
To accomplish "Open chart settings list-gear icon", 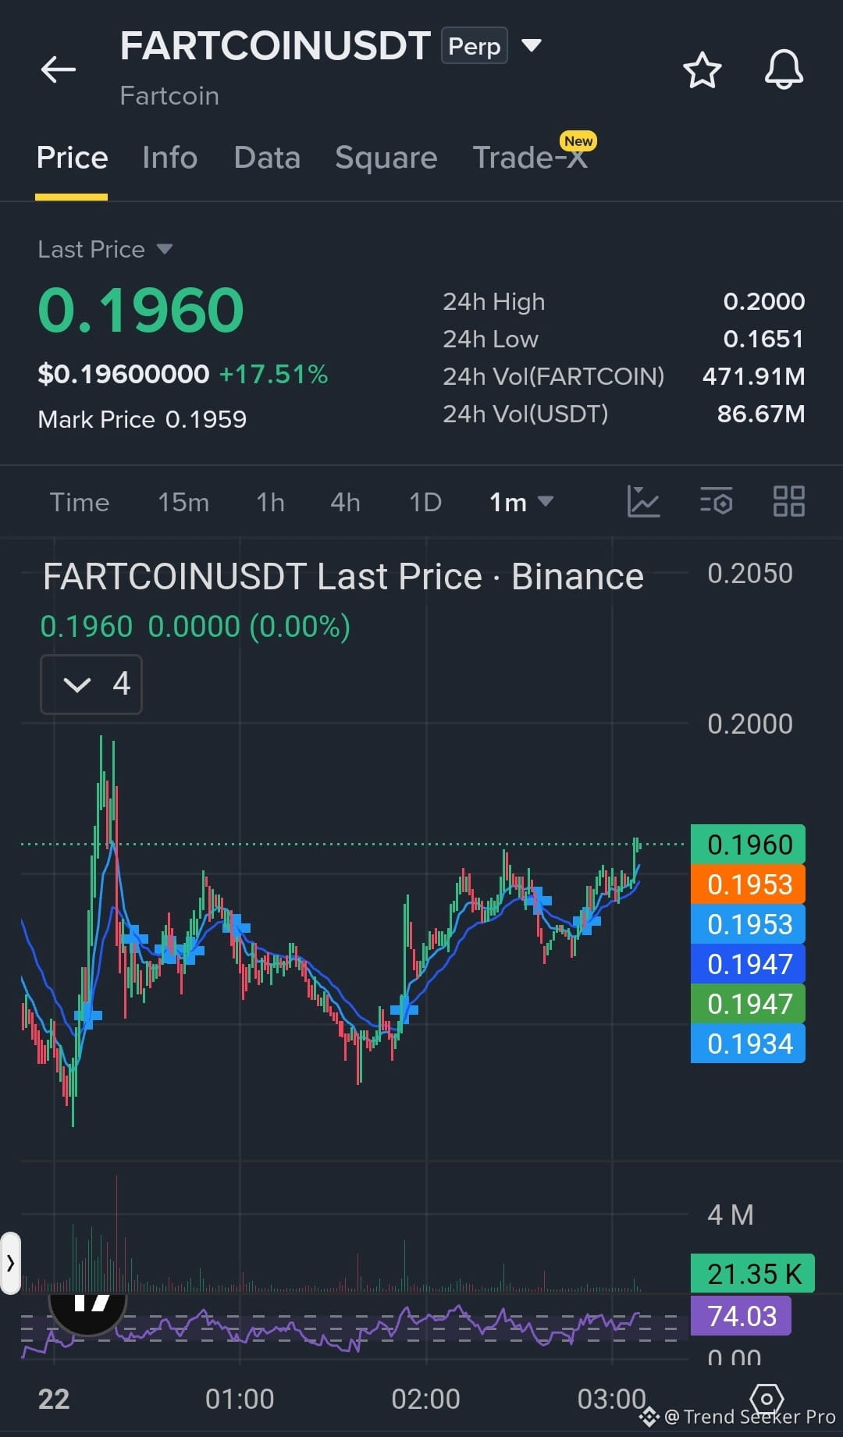I will point(716,501).
